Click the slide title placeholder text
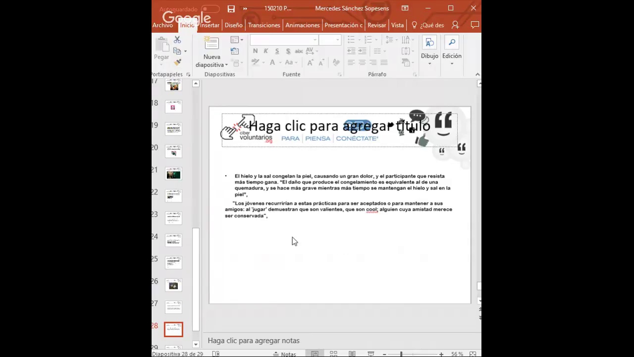The width and height of the screenshot is (634, 357). [x=339, y=126]
